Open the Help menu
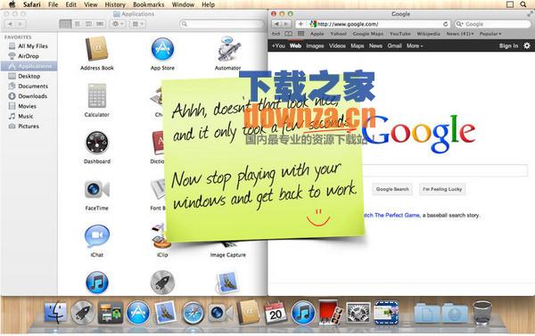Viewport: 535px width, 336px height. pyautogui.click(x=208, y=4)
